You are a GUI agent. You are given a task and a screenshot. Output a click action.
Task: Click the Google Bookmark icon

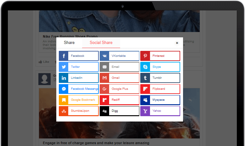point(64,100)
